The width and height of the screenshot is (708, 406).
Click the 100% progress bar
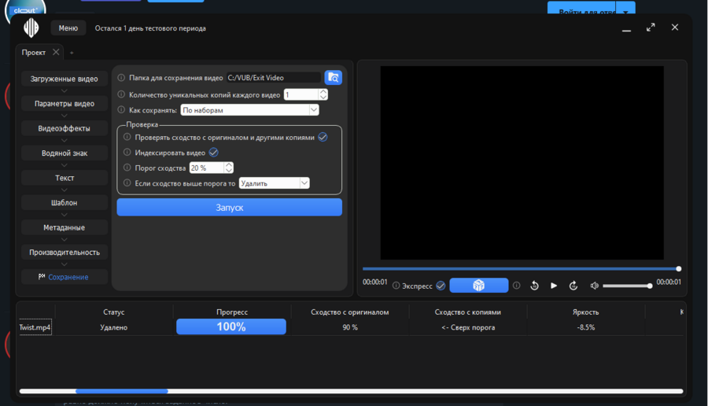coord(231,327)
